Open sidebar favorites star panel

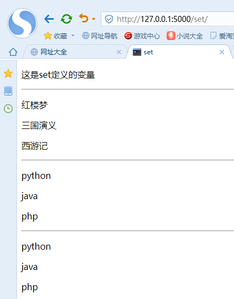coord(8,74)
